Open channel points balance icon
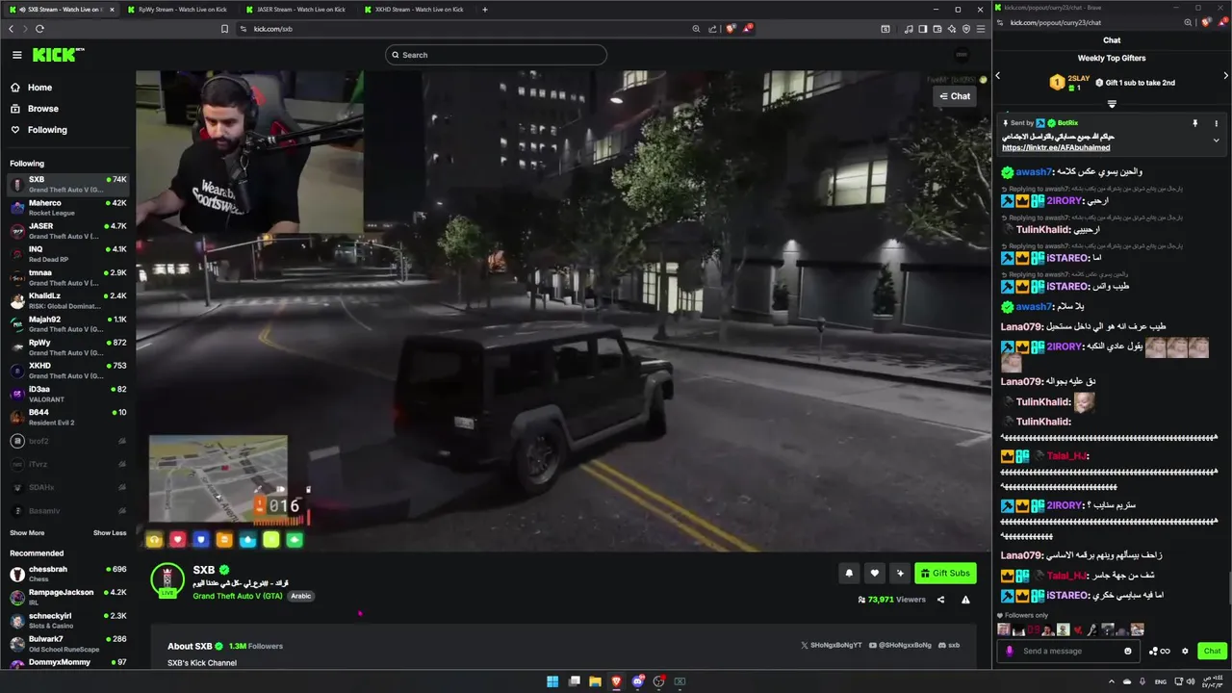 point(1159,651)
